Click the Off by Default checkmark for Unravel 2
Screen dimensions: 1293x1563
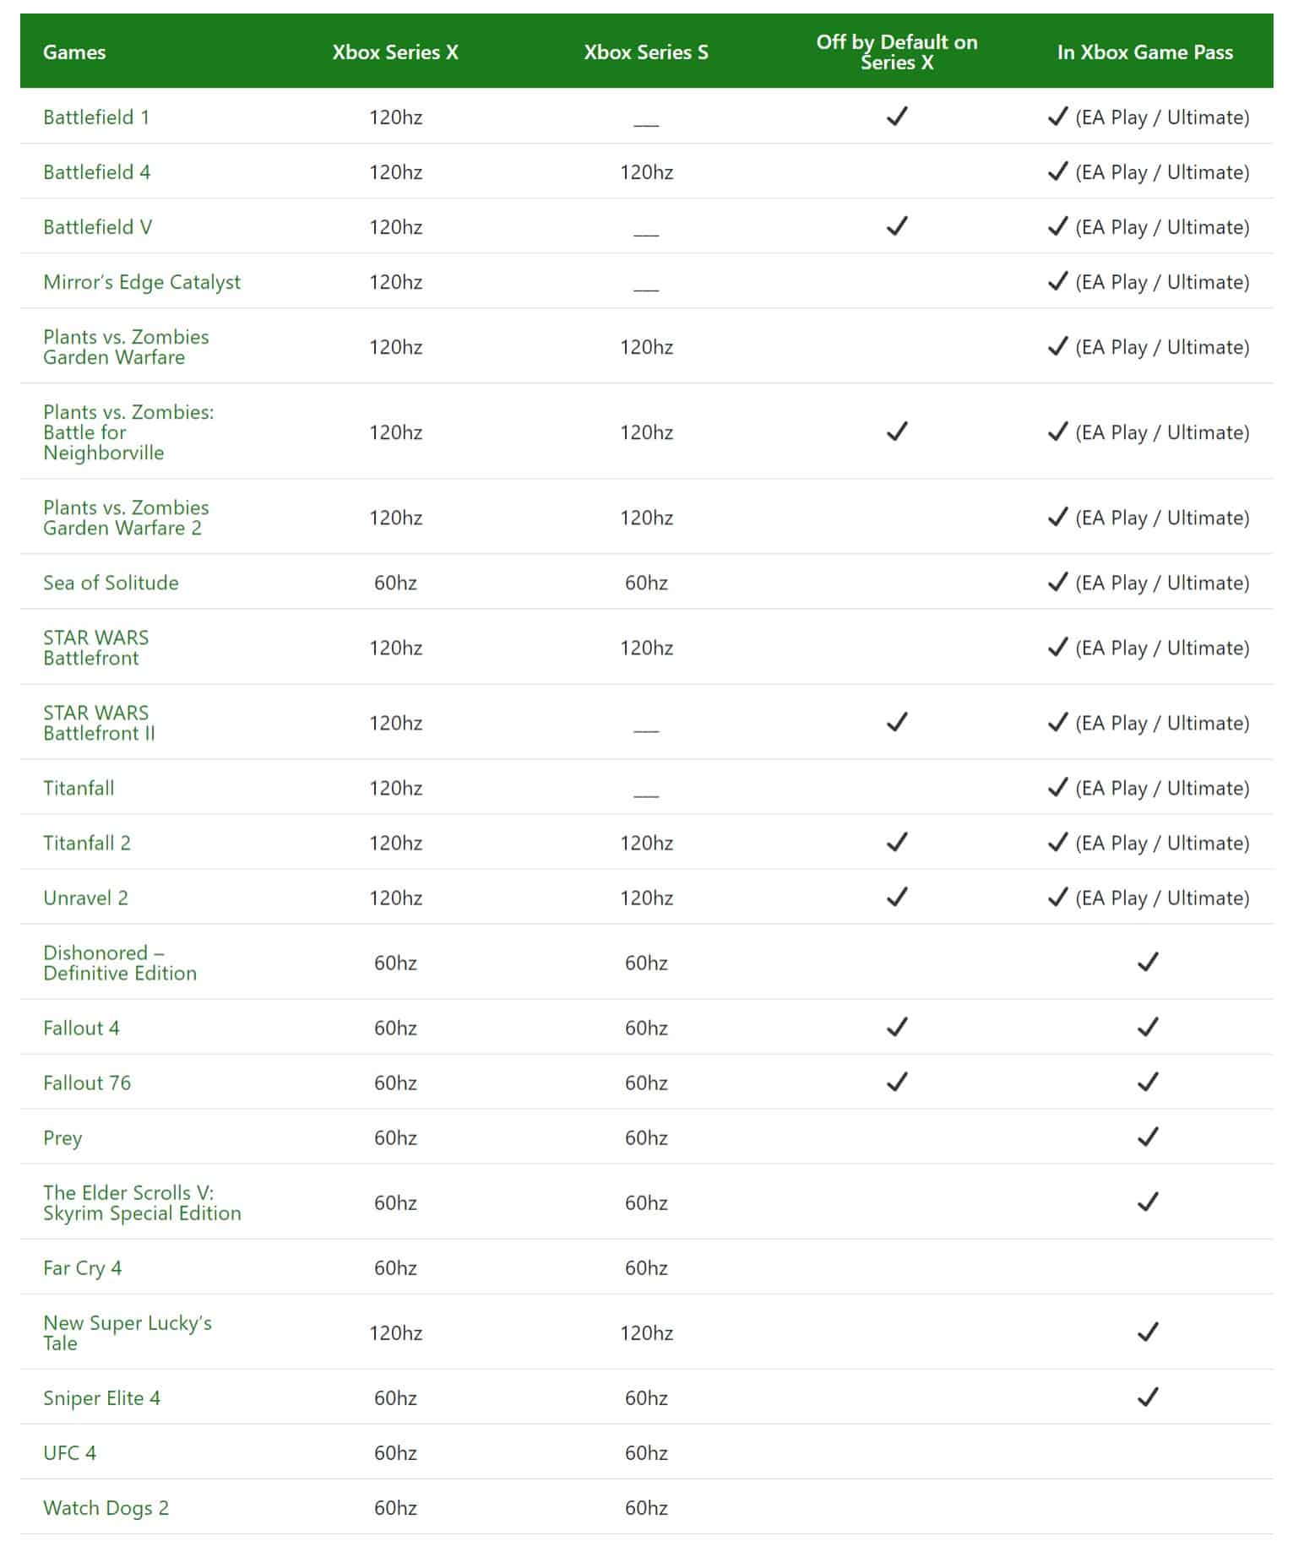897,897
